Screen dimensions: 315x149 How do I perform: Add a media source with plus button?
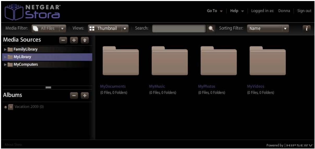74,41
